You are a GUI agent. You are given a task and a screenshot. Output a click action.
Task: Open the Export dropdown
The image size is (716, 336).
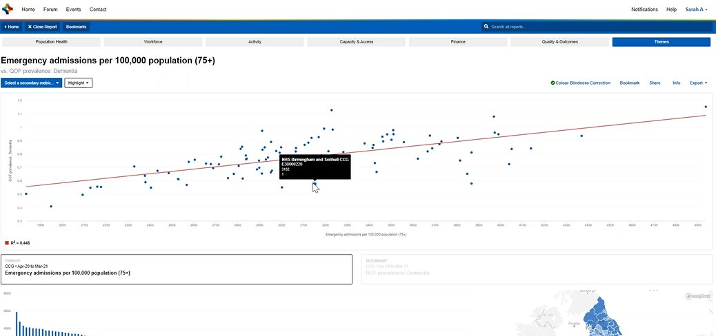[x=698, y=83]
